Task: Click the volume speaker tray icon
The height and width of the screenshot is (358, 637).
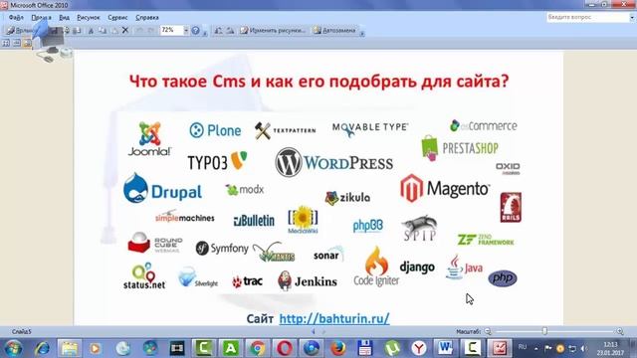Action: [584, 348]
